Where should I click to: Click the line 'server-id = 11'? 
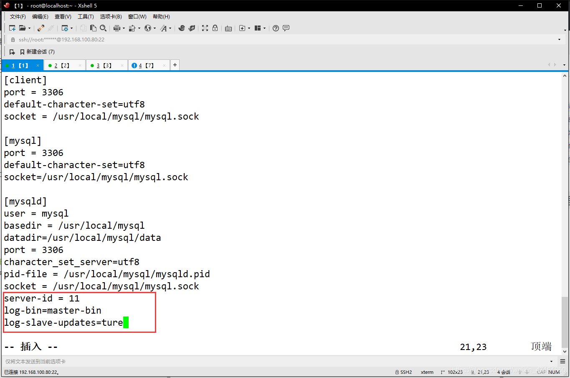(x=42, y=299)
